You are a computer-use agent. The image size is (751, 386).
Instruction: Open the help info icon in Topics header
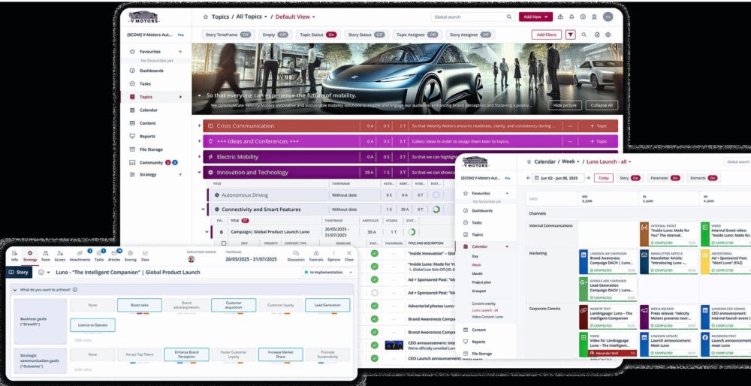click(583, 17)
